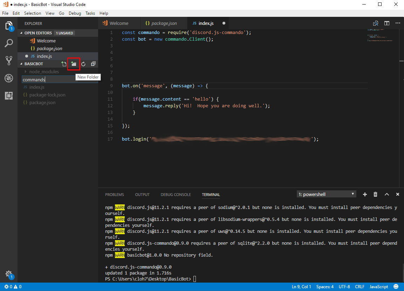Image resolution: width=404 pixels, height=291 pixels.
Task: Click the Open Changes icon in editor toolbar
Action: pos(376,23)
